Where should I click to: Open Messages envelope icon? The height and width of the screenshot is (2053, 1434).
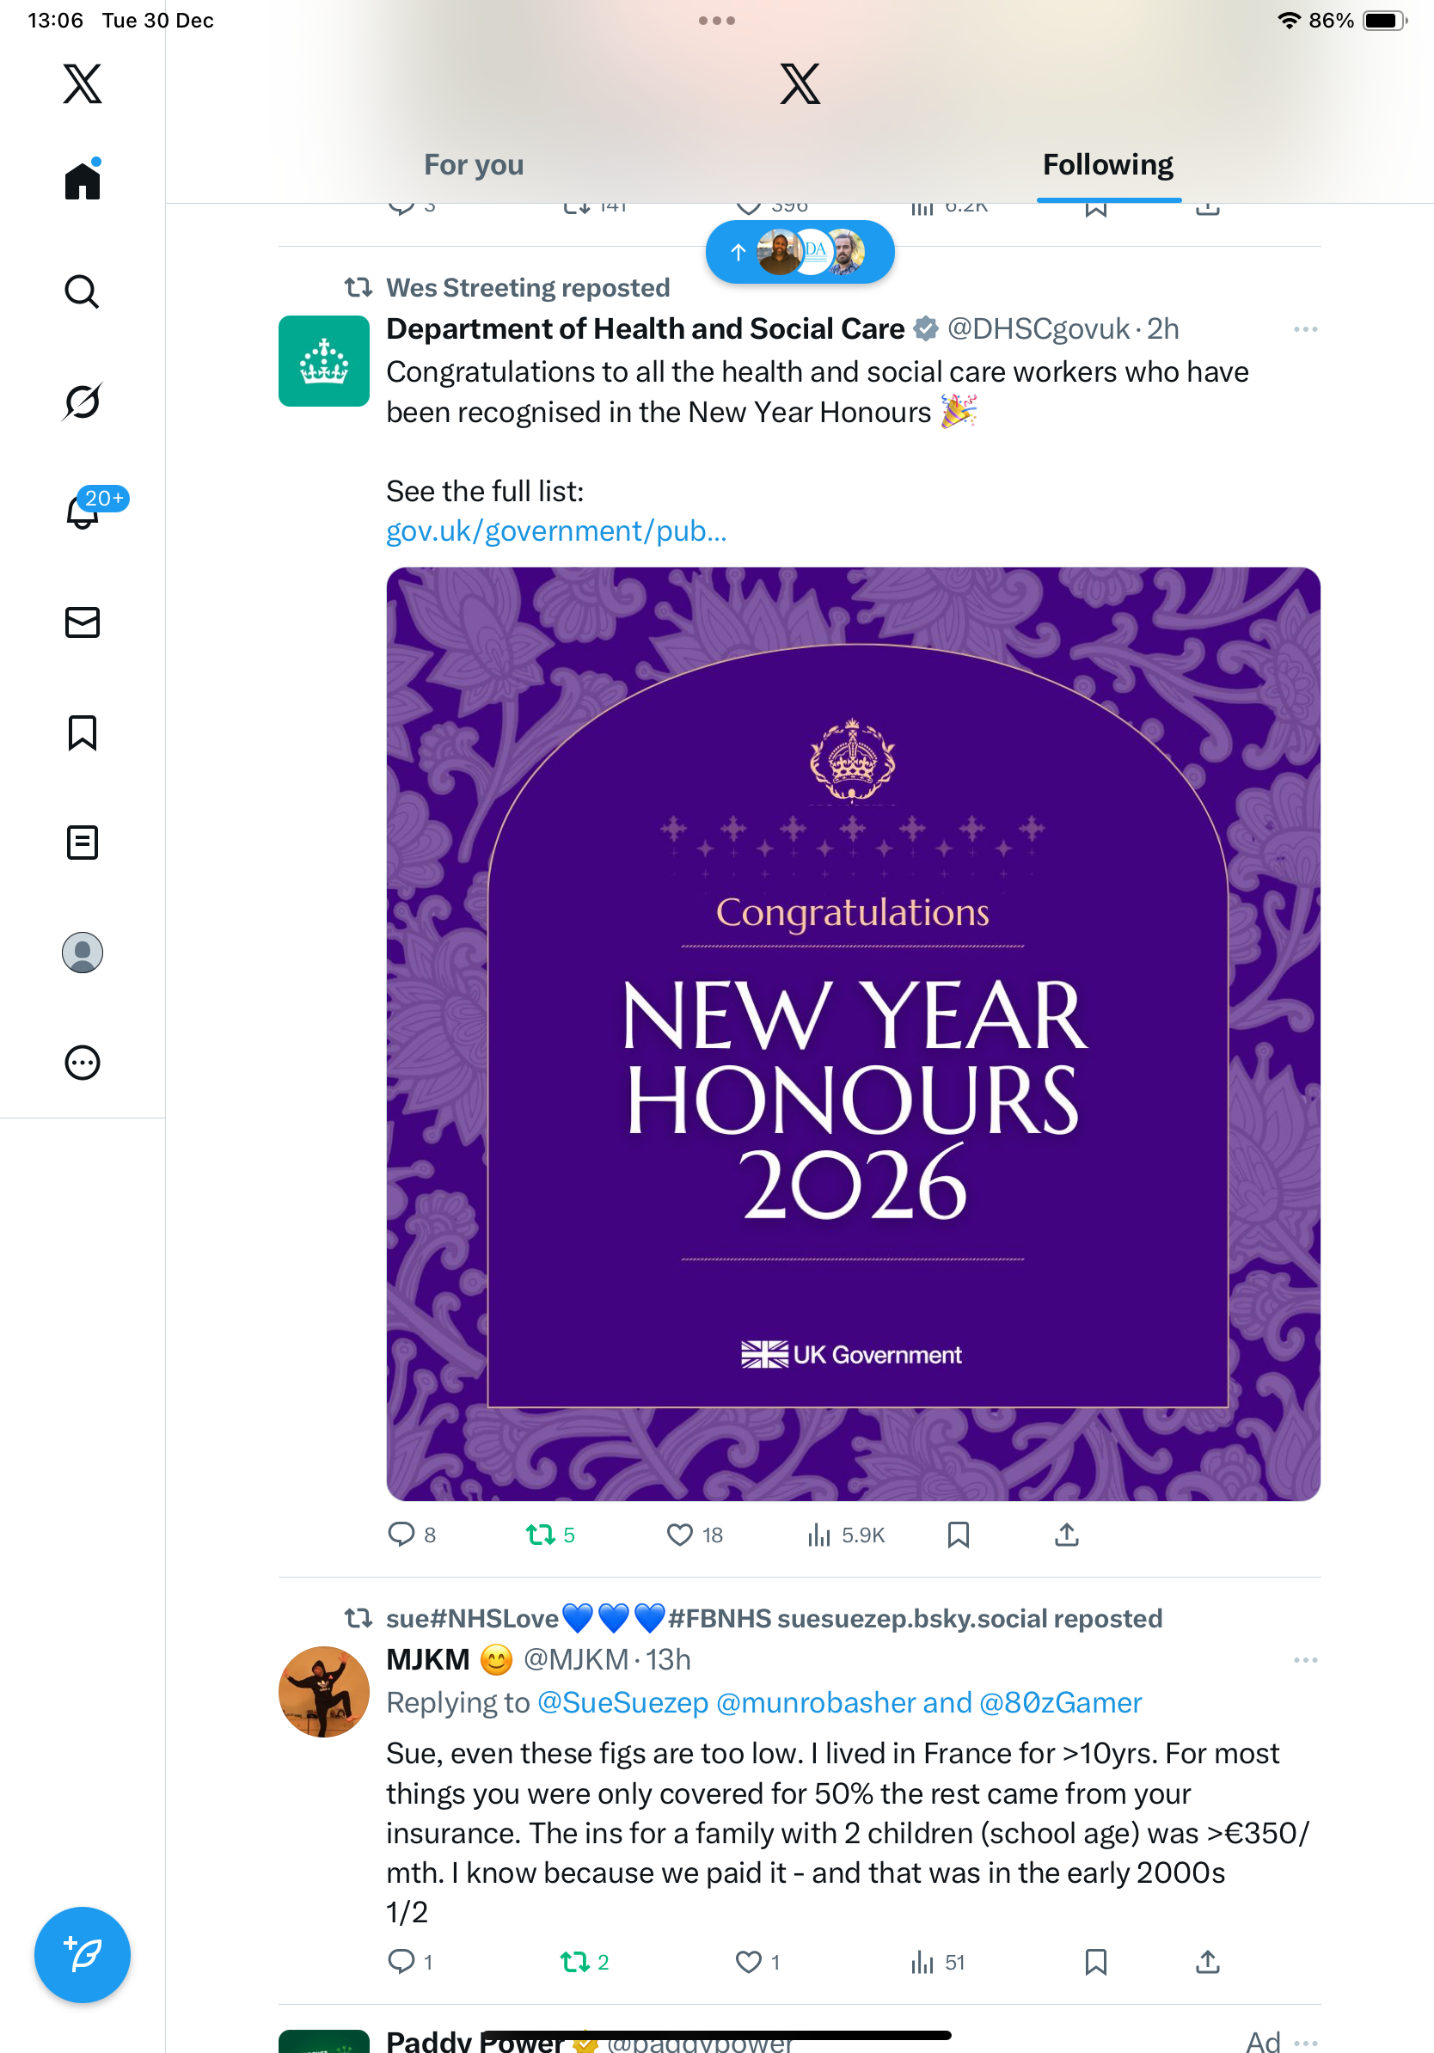click(83, 622)
